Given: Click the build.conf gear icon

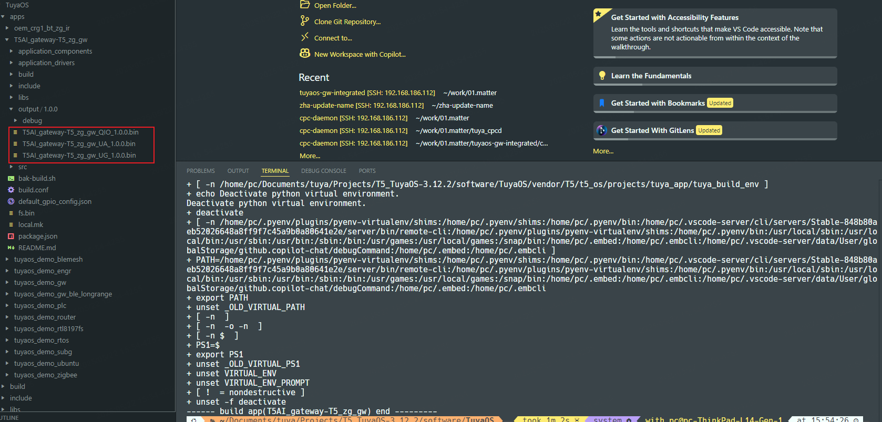Looking at the screenshot, I should click(11, 190).
